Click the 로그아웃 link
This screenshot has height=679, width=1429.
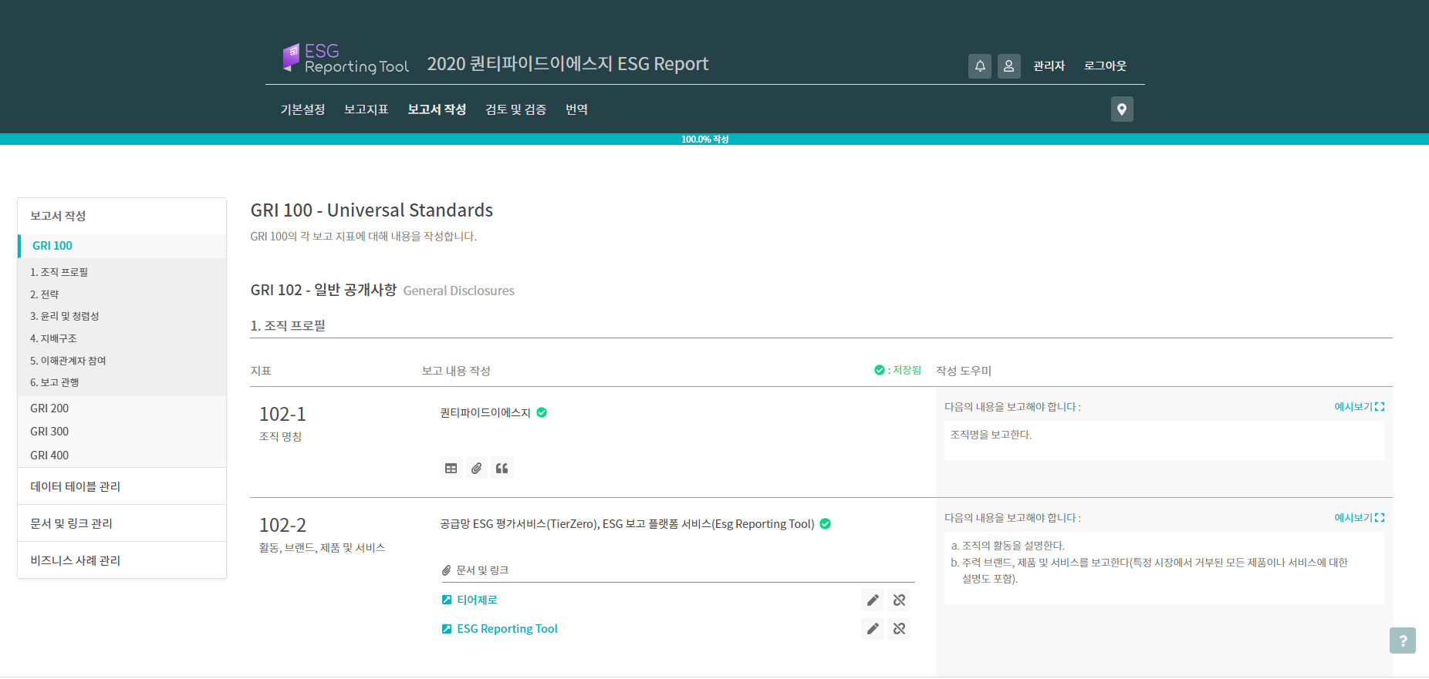point(1105,66)
